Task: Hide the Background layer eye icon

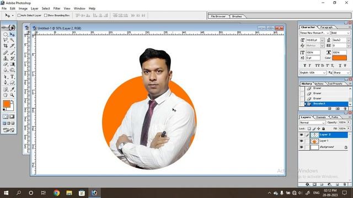Action: (302, 147)
